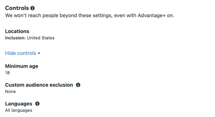Image resolution: width=215 pixels, height=117 pixels.
Task: Click the word people in the description
Action: (x=50, y=16)
